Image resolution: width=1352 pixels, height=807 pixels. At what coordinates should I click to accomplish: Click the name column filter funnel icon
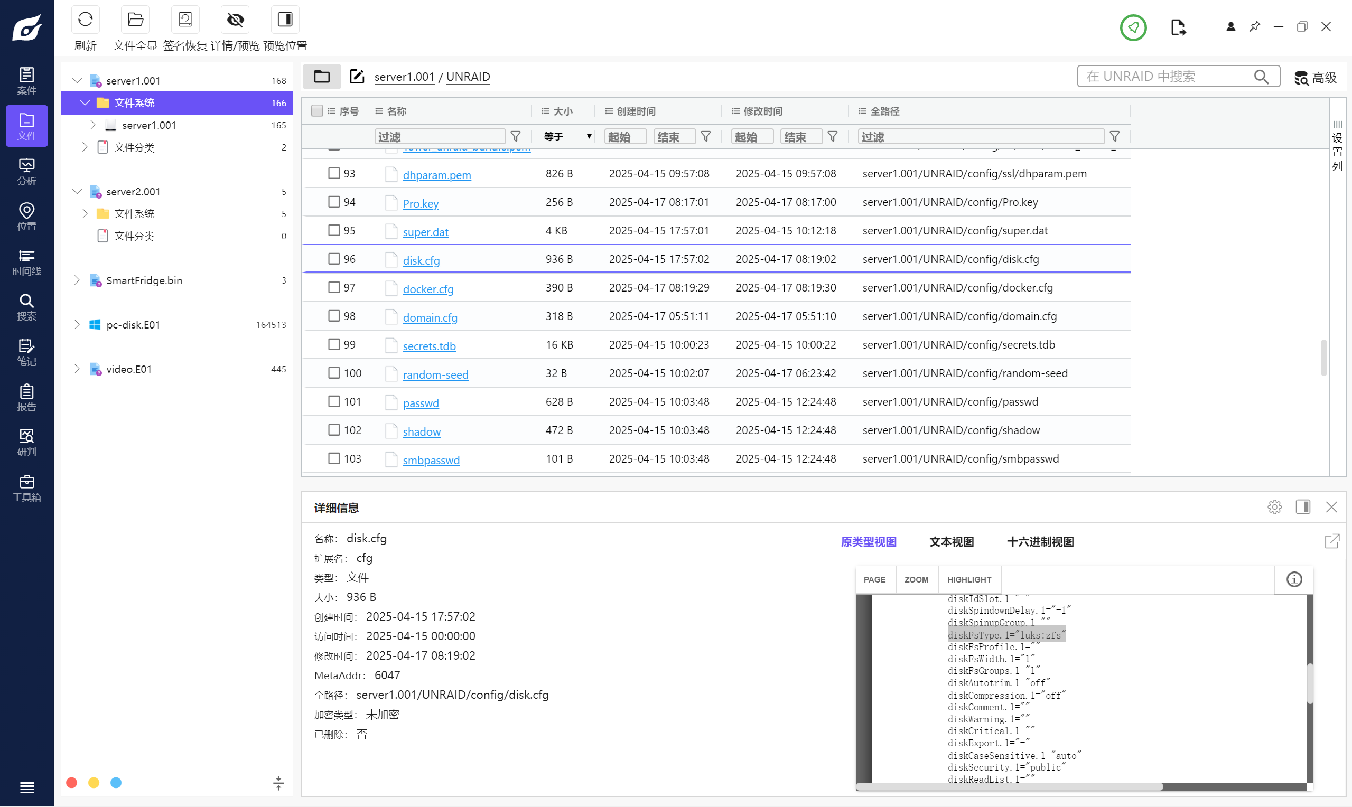pyautogui.click(x=515, y=136)
